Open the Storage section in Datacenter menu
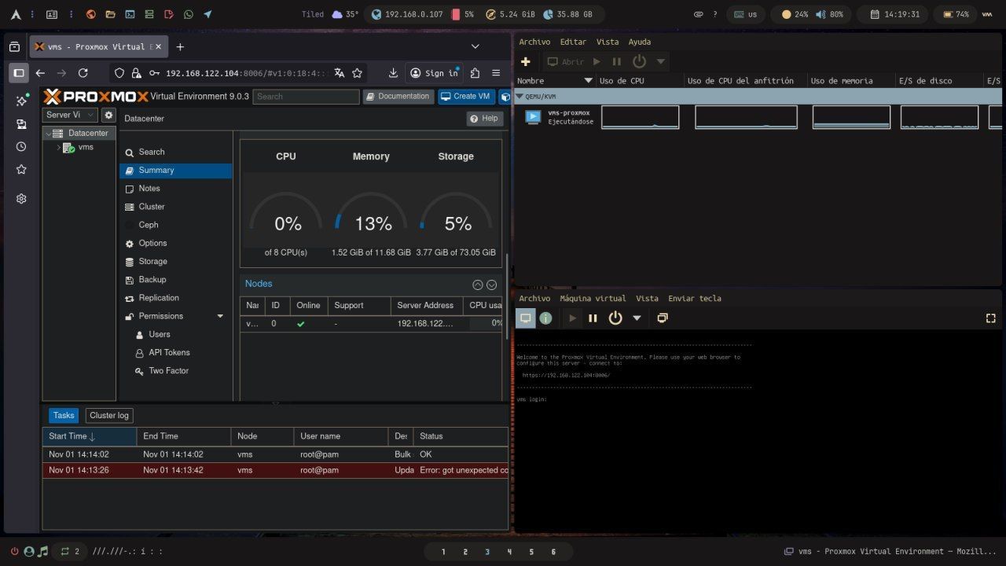The image size is (1006, 566). (x=175, y=261)
